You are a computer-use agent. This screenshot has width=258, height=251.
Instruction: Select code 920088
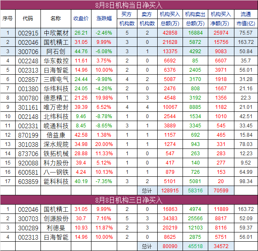(28, 163)
